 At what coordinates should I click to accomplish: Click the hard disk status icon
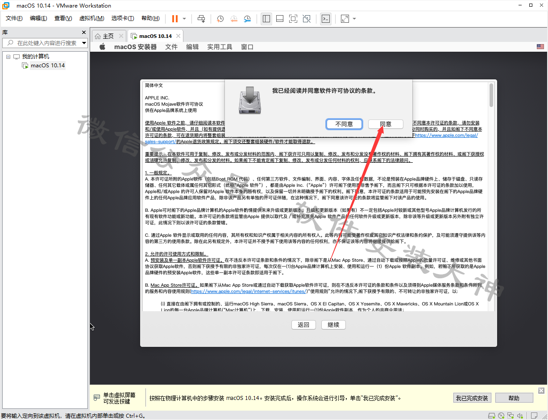tap(491, 416)
